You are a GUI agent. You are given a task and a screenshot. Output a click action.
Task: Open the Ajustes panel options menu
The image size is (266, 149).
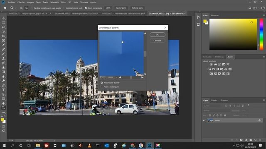264,57
